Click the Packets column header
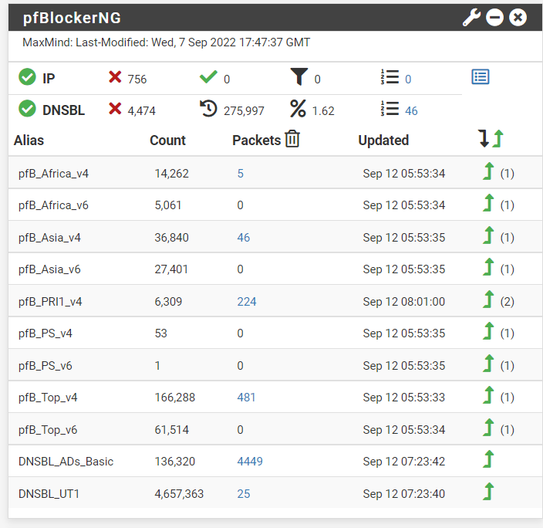Viewport: 543px width, 528px height. [256, 140]
